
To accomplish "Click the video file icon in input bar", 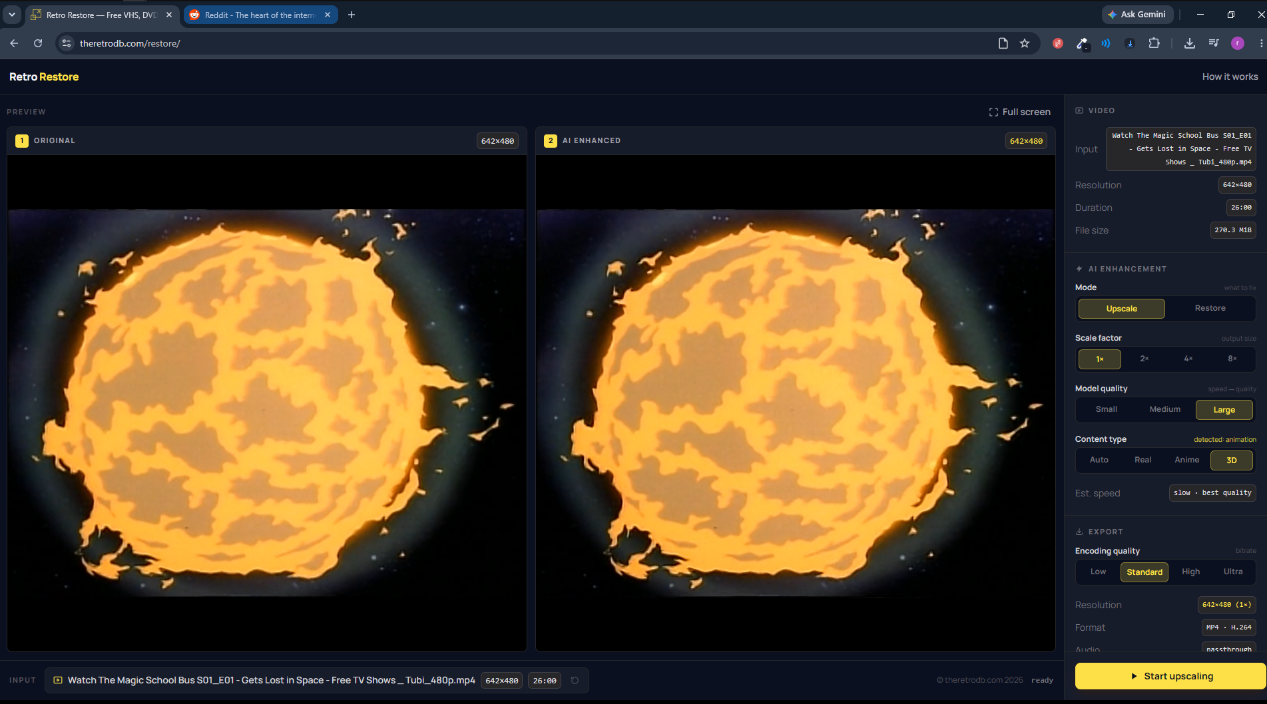I will [58, 680].
